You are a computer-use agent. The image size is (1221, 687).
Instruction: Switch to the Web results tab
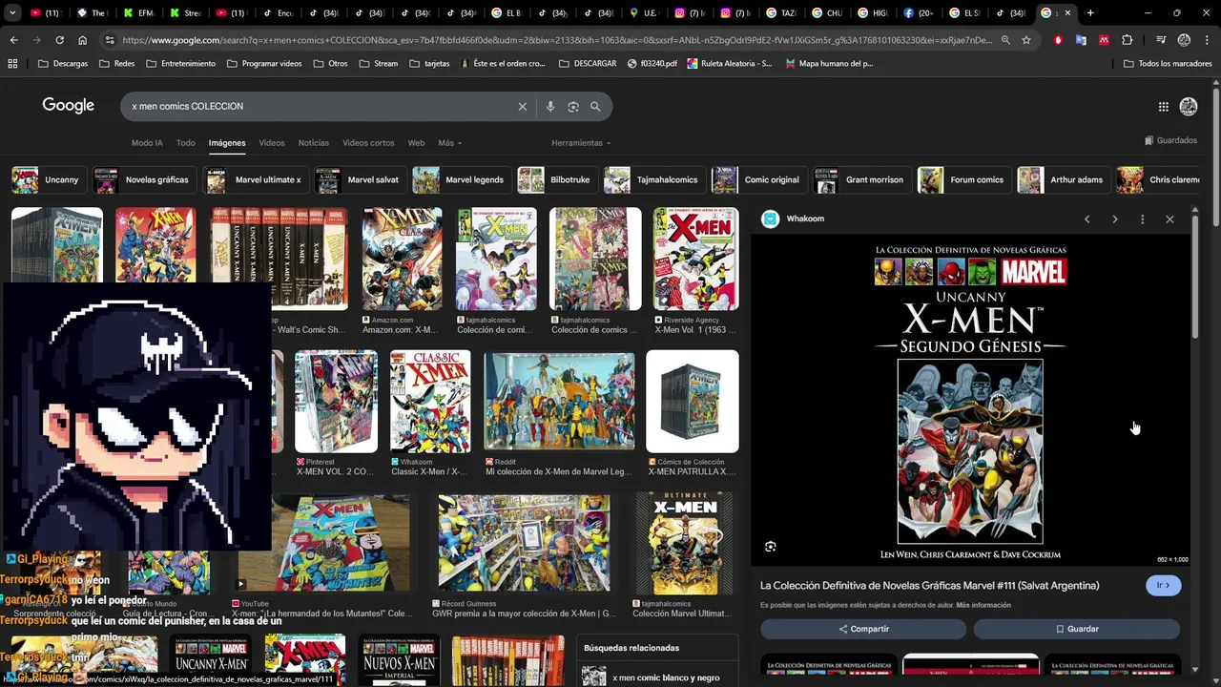point(416,143)
